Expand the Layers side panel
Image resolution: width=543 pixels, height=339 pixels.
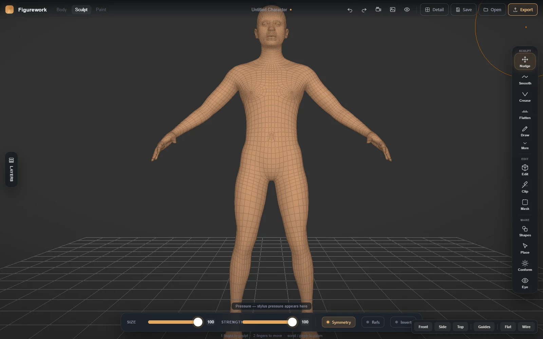(11, 169)
